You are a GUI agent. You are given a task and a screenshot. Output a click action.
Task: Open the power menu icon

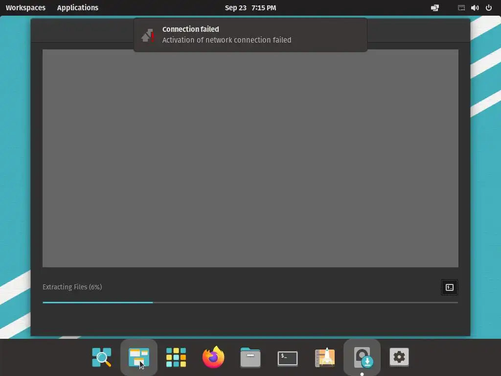point(489,8)
